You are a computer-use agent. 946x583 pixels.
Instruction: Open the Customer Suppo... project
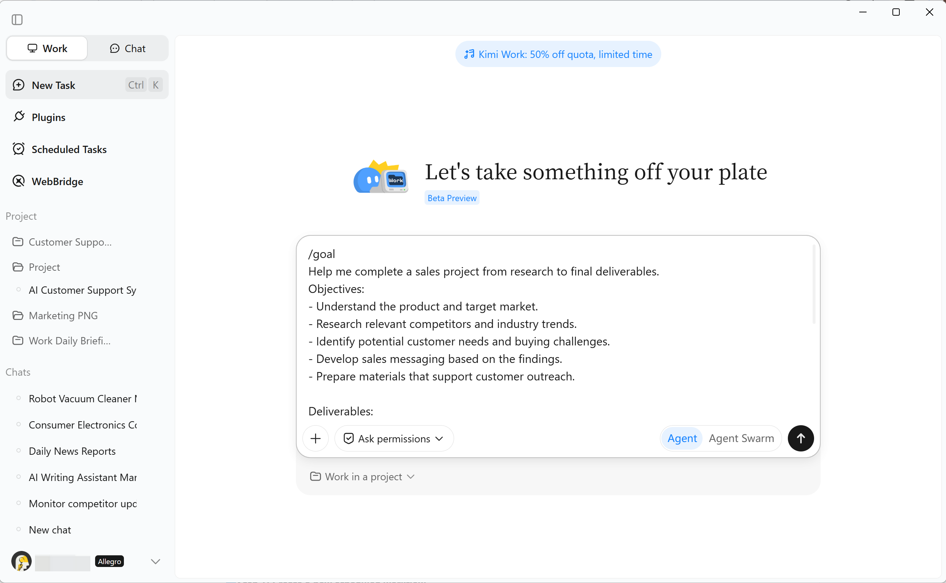pyautogui.click(x=87, y=242)
